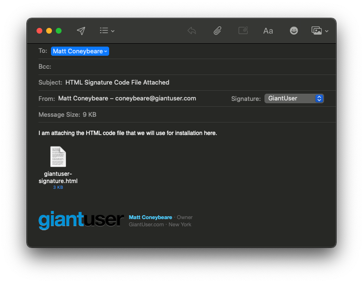Click the giantuser-signature.html file name
This screenshot has height=283, width=363.
[x=58, y=177]
